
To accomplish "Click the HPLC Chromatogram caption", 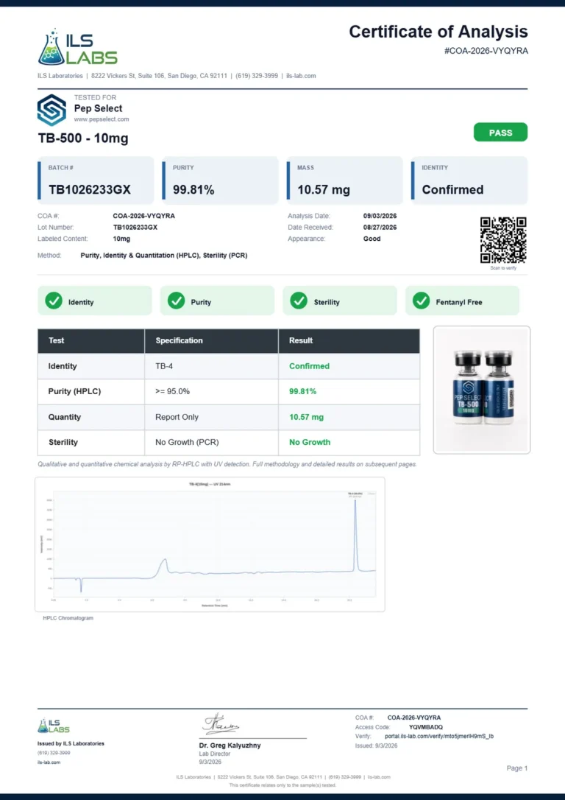I will pyautogui.click(x=68, y=618).
